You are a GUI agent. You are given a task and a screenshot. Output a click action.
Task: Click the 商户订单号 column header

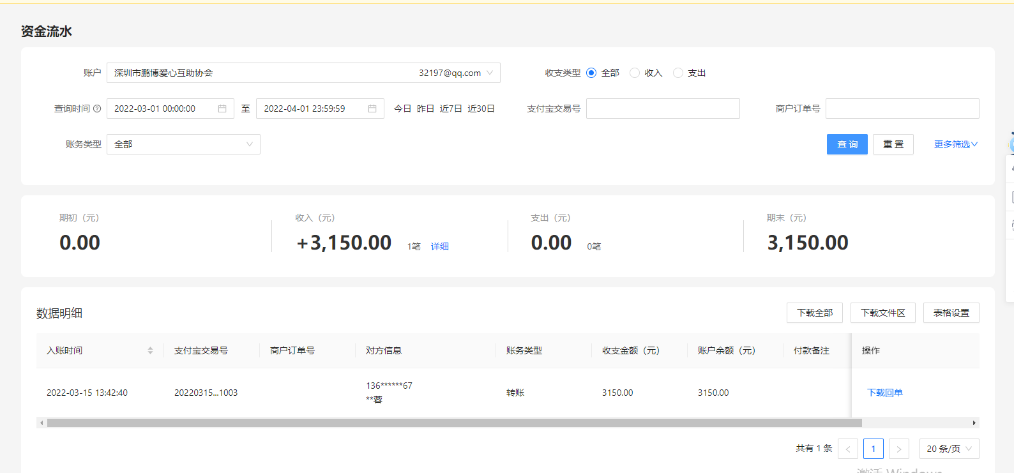point(292,350)
